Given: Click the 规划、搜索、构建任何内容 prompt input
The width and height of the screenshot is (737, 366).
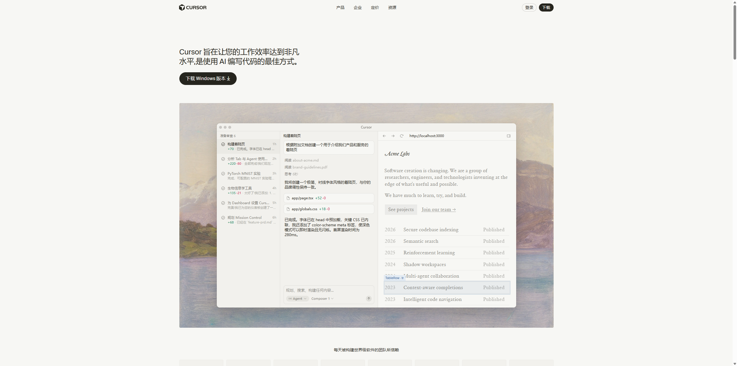Looking at the screenshot, I should point(329,290).
